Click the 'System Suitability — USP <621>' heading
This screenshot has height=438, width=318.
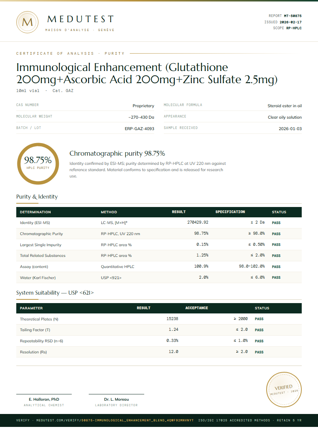pos(55,293)
